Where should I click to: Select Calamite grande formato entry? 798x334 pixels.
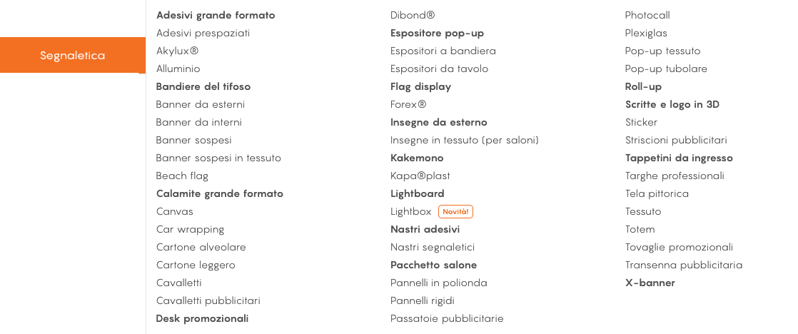coord(220,193)
